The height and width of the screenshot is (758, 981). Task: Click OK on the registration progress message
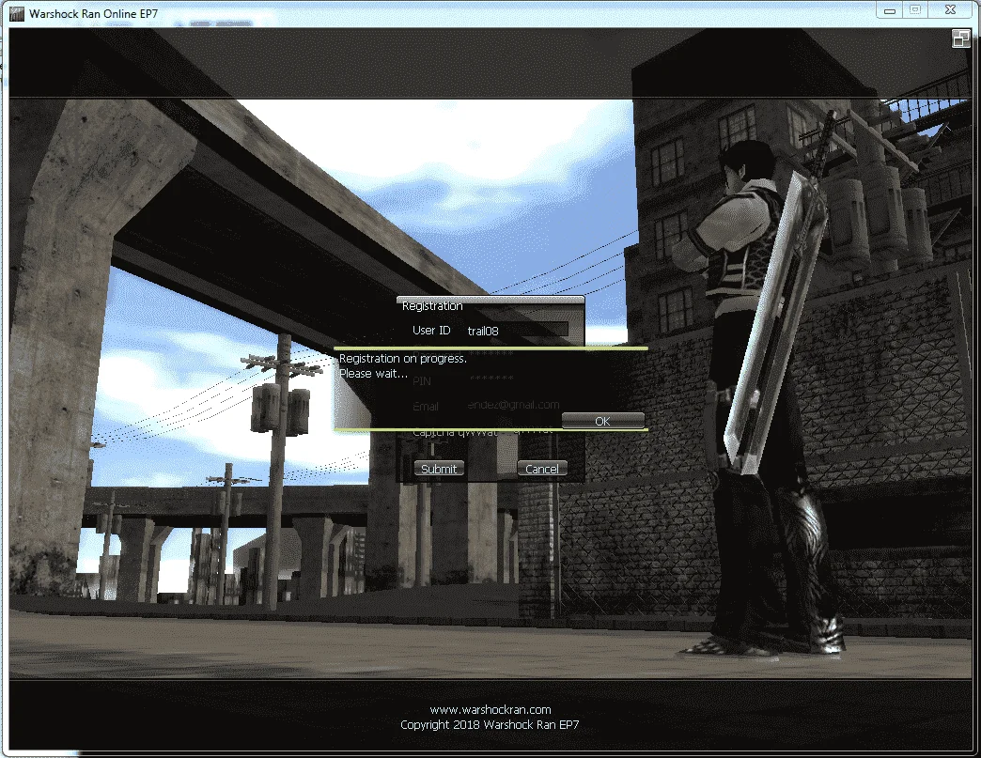point(602,421)
